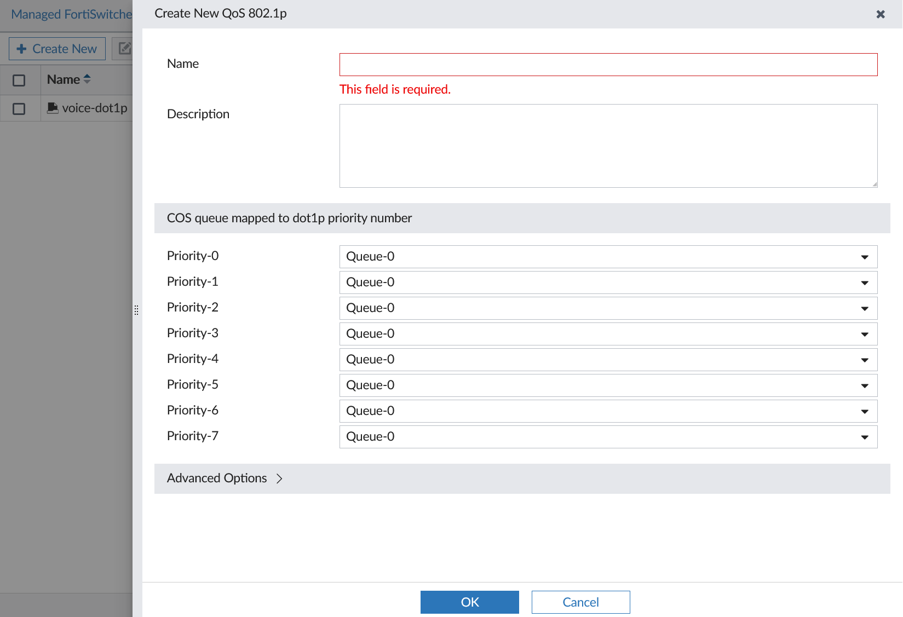
Task: Click the edit pencil icon in the toolbar
Action: coord(125,49)
